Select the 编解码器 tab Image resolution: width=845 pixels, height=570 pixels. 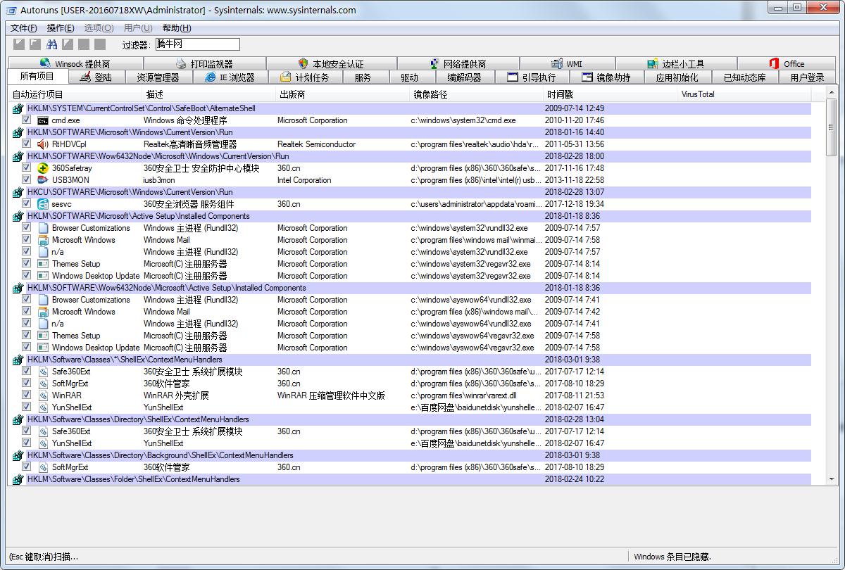(465, 77)
